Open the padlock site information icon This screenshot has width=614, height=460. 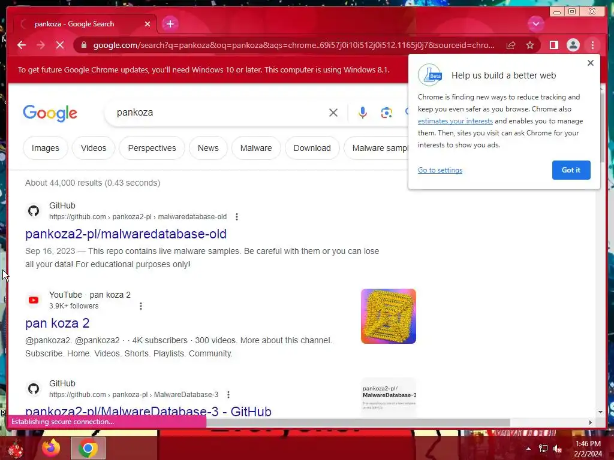point(84,45)
